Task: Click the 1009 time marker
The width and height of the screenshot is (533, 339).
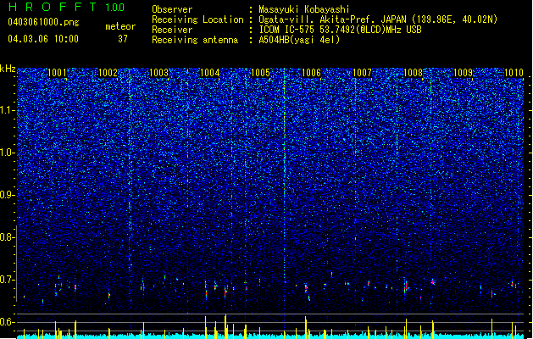Action: [x=464, y=73]
